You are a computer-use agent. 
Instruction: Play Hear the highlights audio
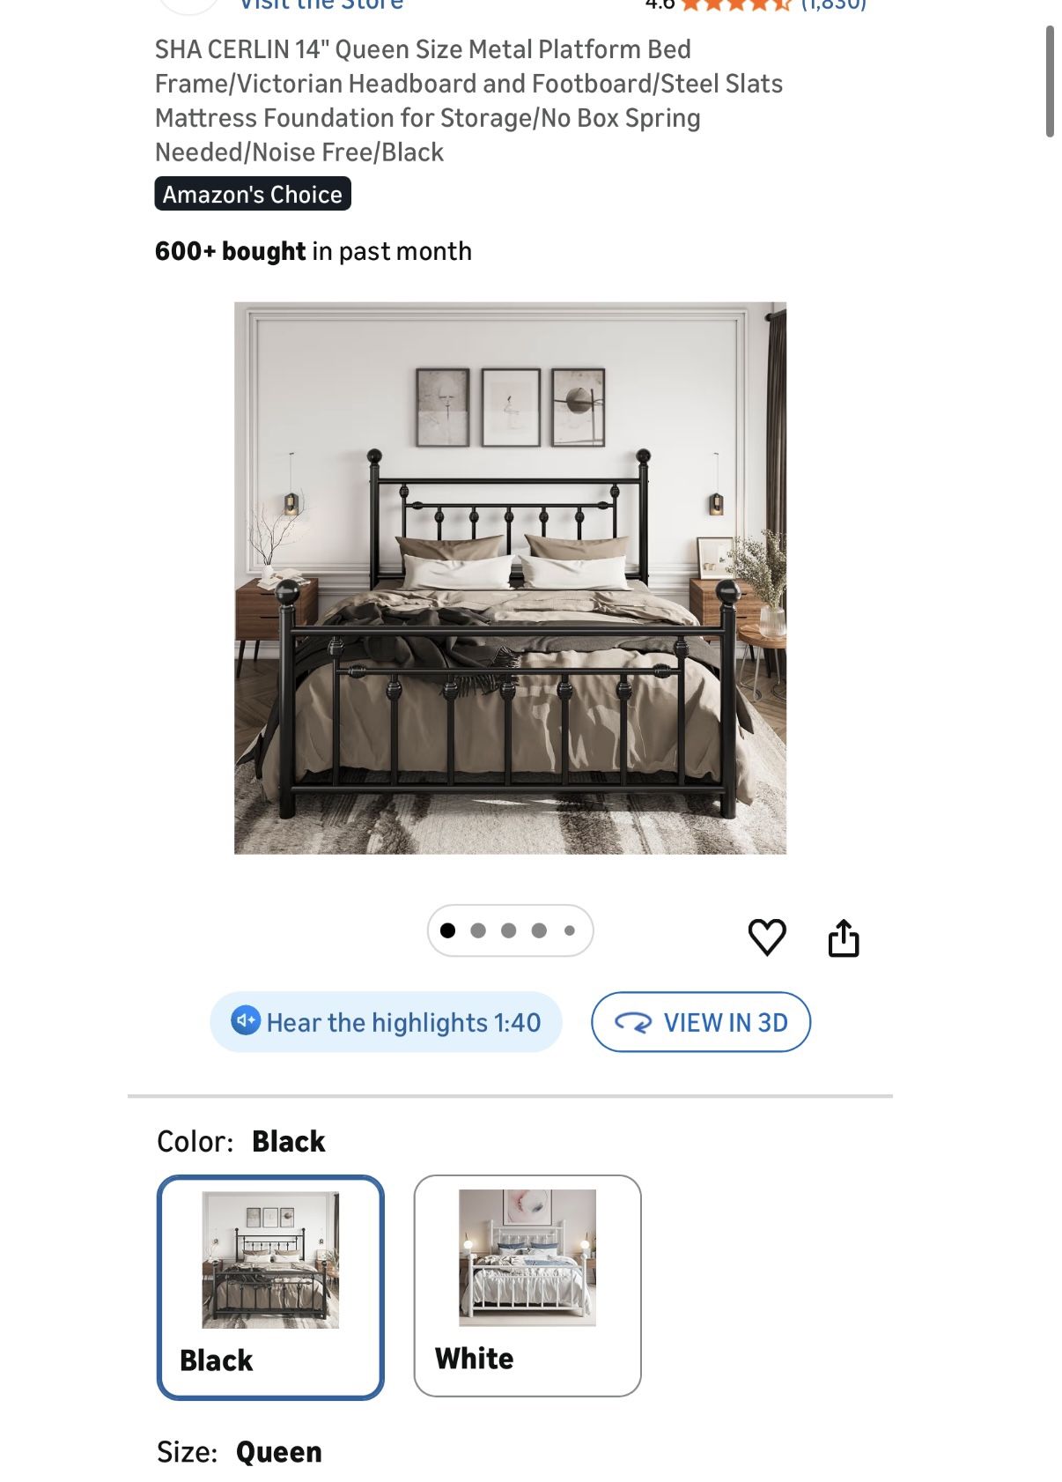[x=386, y=1022]
